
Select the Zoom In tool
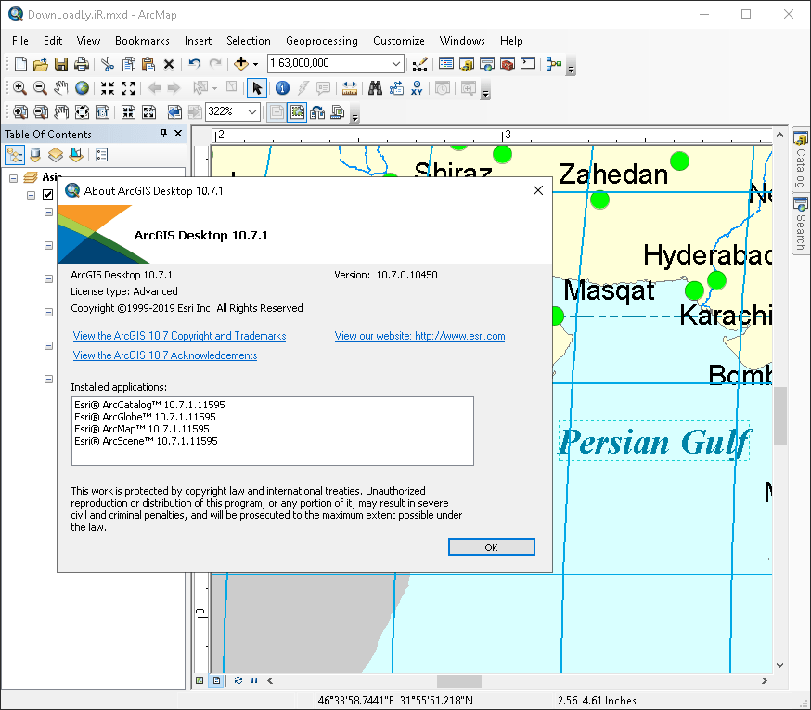point(19,88)
